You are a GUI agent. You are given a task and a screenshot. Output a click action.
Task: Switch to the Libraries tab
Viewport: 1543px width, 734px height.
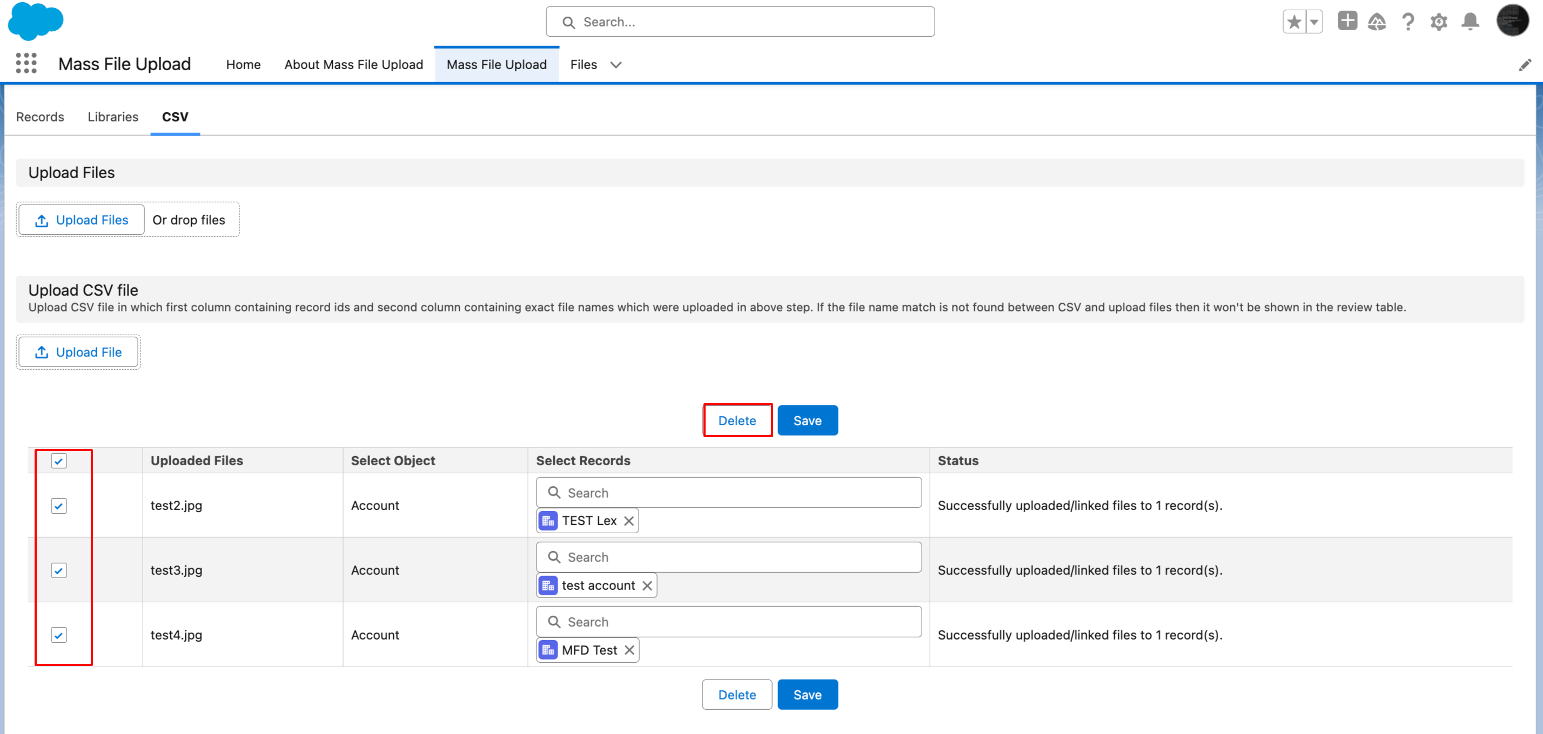click(x=112, y=117)
